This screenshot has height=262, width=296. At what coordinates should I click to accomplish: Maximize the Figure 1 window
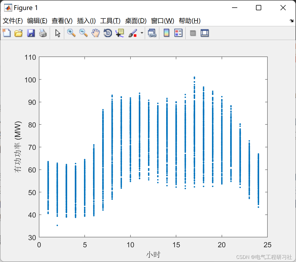click(258, 8)
